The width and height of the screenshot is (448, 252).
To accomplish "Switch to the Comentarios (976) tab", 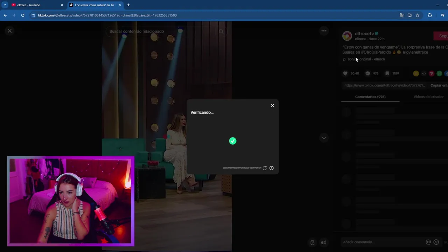I will [x=370, y=97].
